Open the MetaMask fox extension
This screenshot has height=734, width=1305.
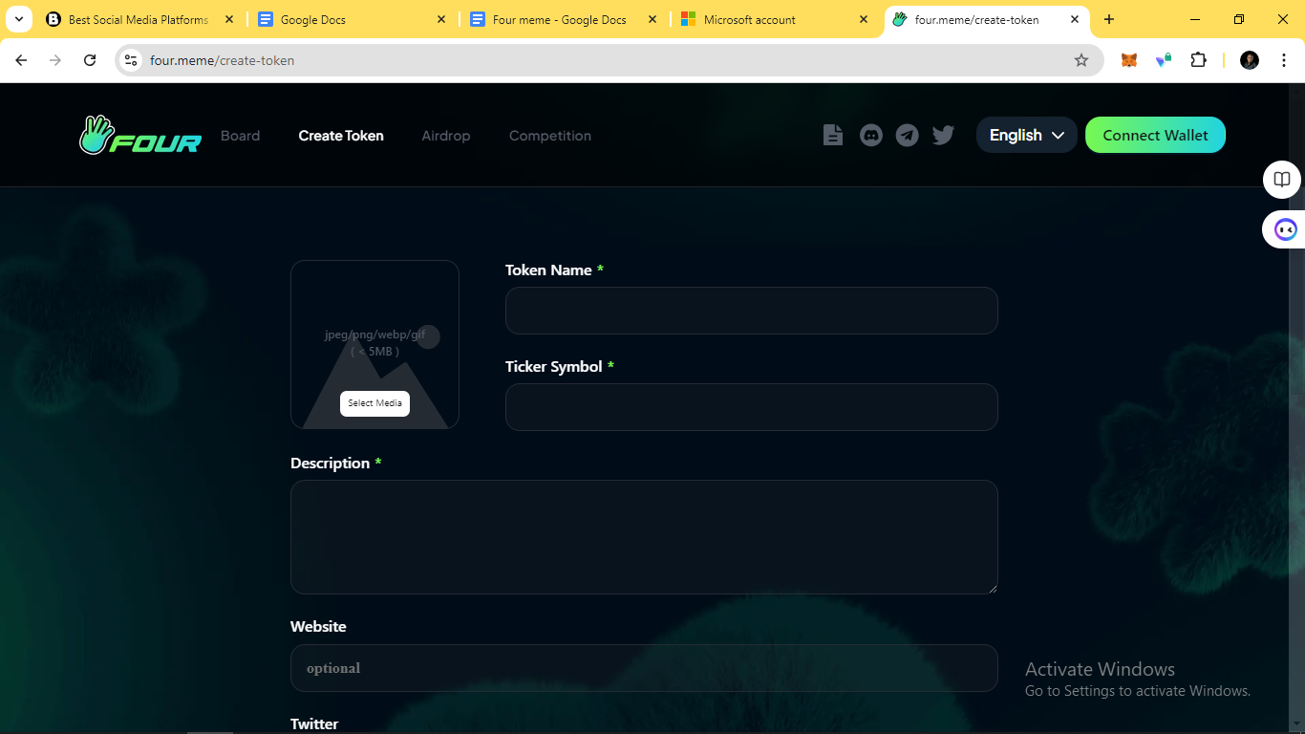point(1129,60)
